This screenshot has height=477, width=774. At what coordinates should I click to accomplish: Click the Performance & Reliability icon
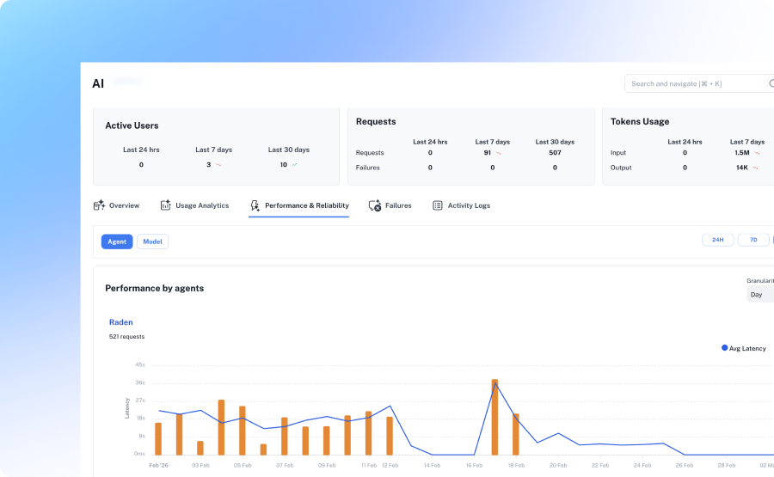tap(255, 205)
